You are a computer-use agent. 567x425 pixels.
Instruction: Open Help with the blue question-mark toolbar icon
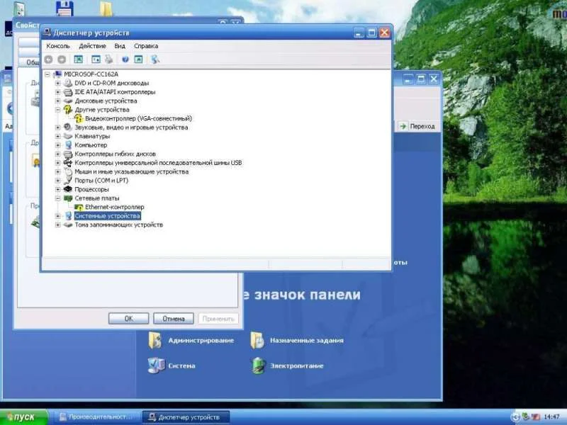pyautogui.click(x=125, y=59)
